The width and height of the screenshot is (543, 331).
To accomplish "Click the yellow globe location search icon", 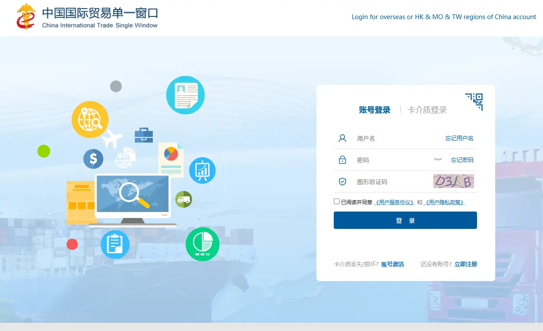I will [90, 119].
